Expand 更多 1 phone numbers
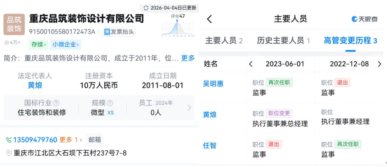Image resolution: width=387 pixels, height=167 pixels. click(70, 140)
